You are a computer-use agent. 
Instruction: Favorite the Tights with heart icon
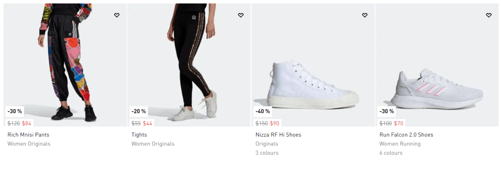tap(241, 15)
